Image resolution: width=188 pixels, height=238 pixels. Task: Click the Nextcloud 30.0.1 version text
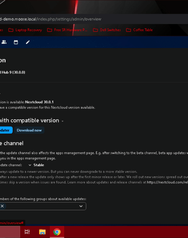[x=40, y=102]
